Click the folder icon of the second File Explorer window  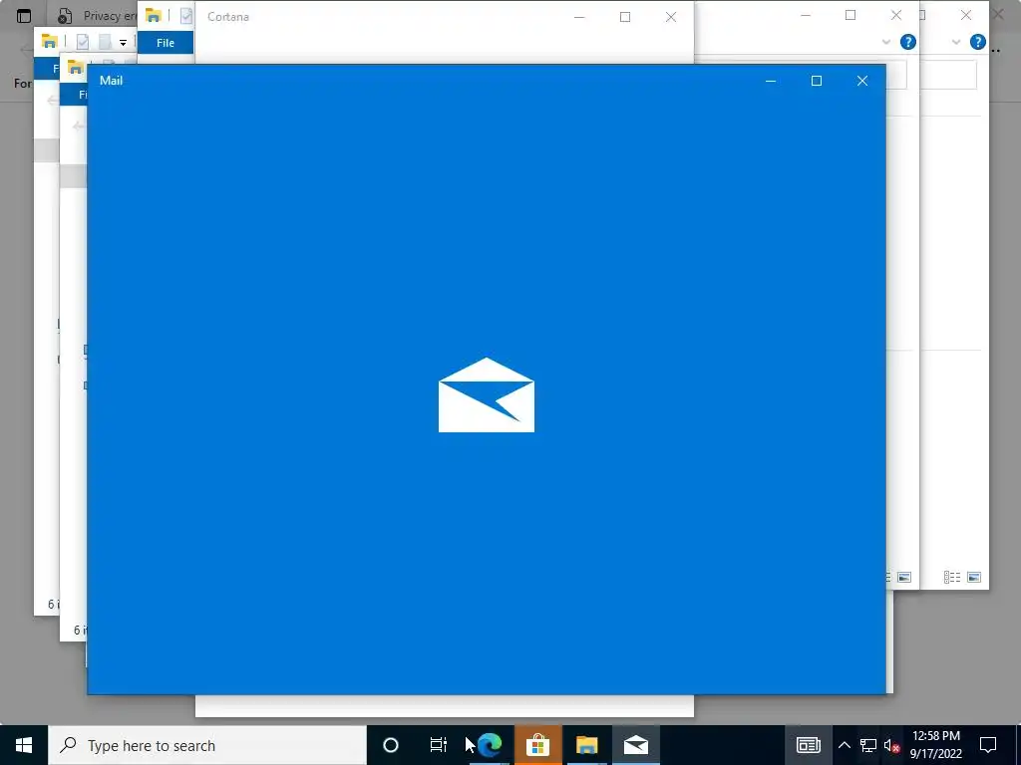pyautogui.click(x=76, y=67)
